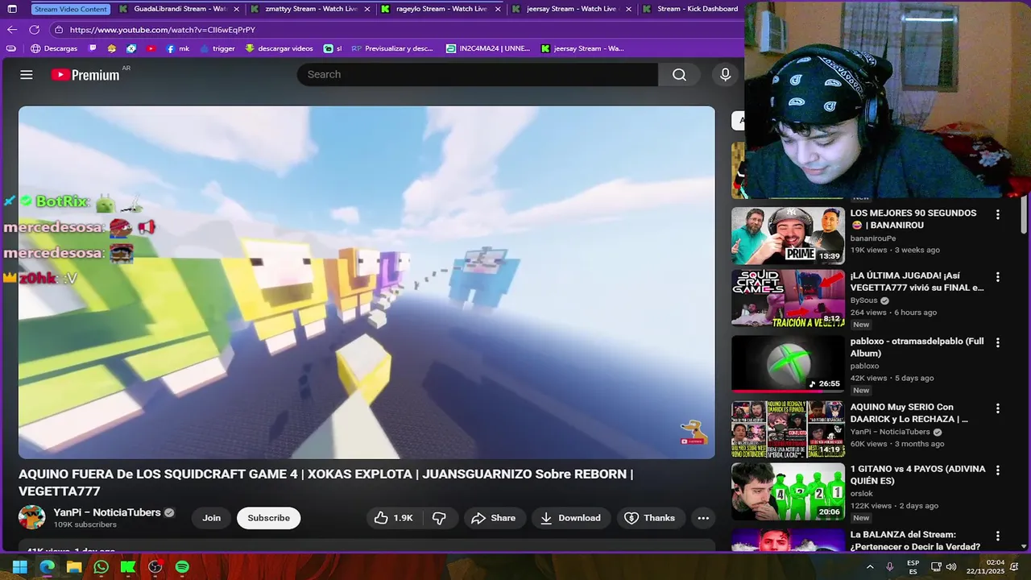
Task: Send Thanks to the creator
Action: click(x=650, y=518)
